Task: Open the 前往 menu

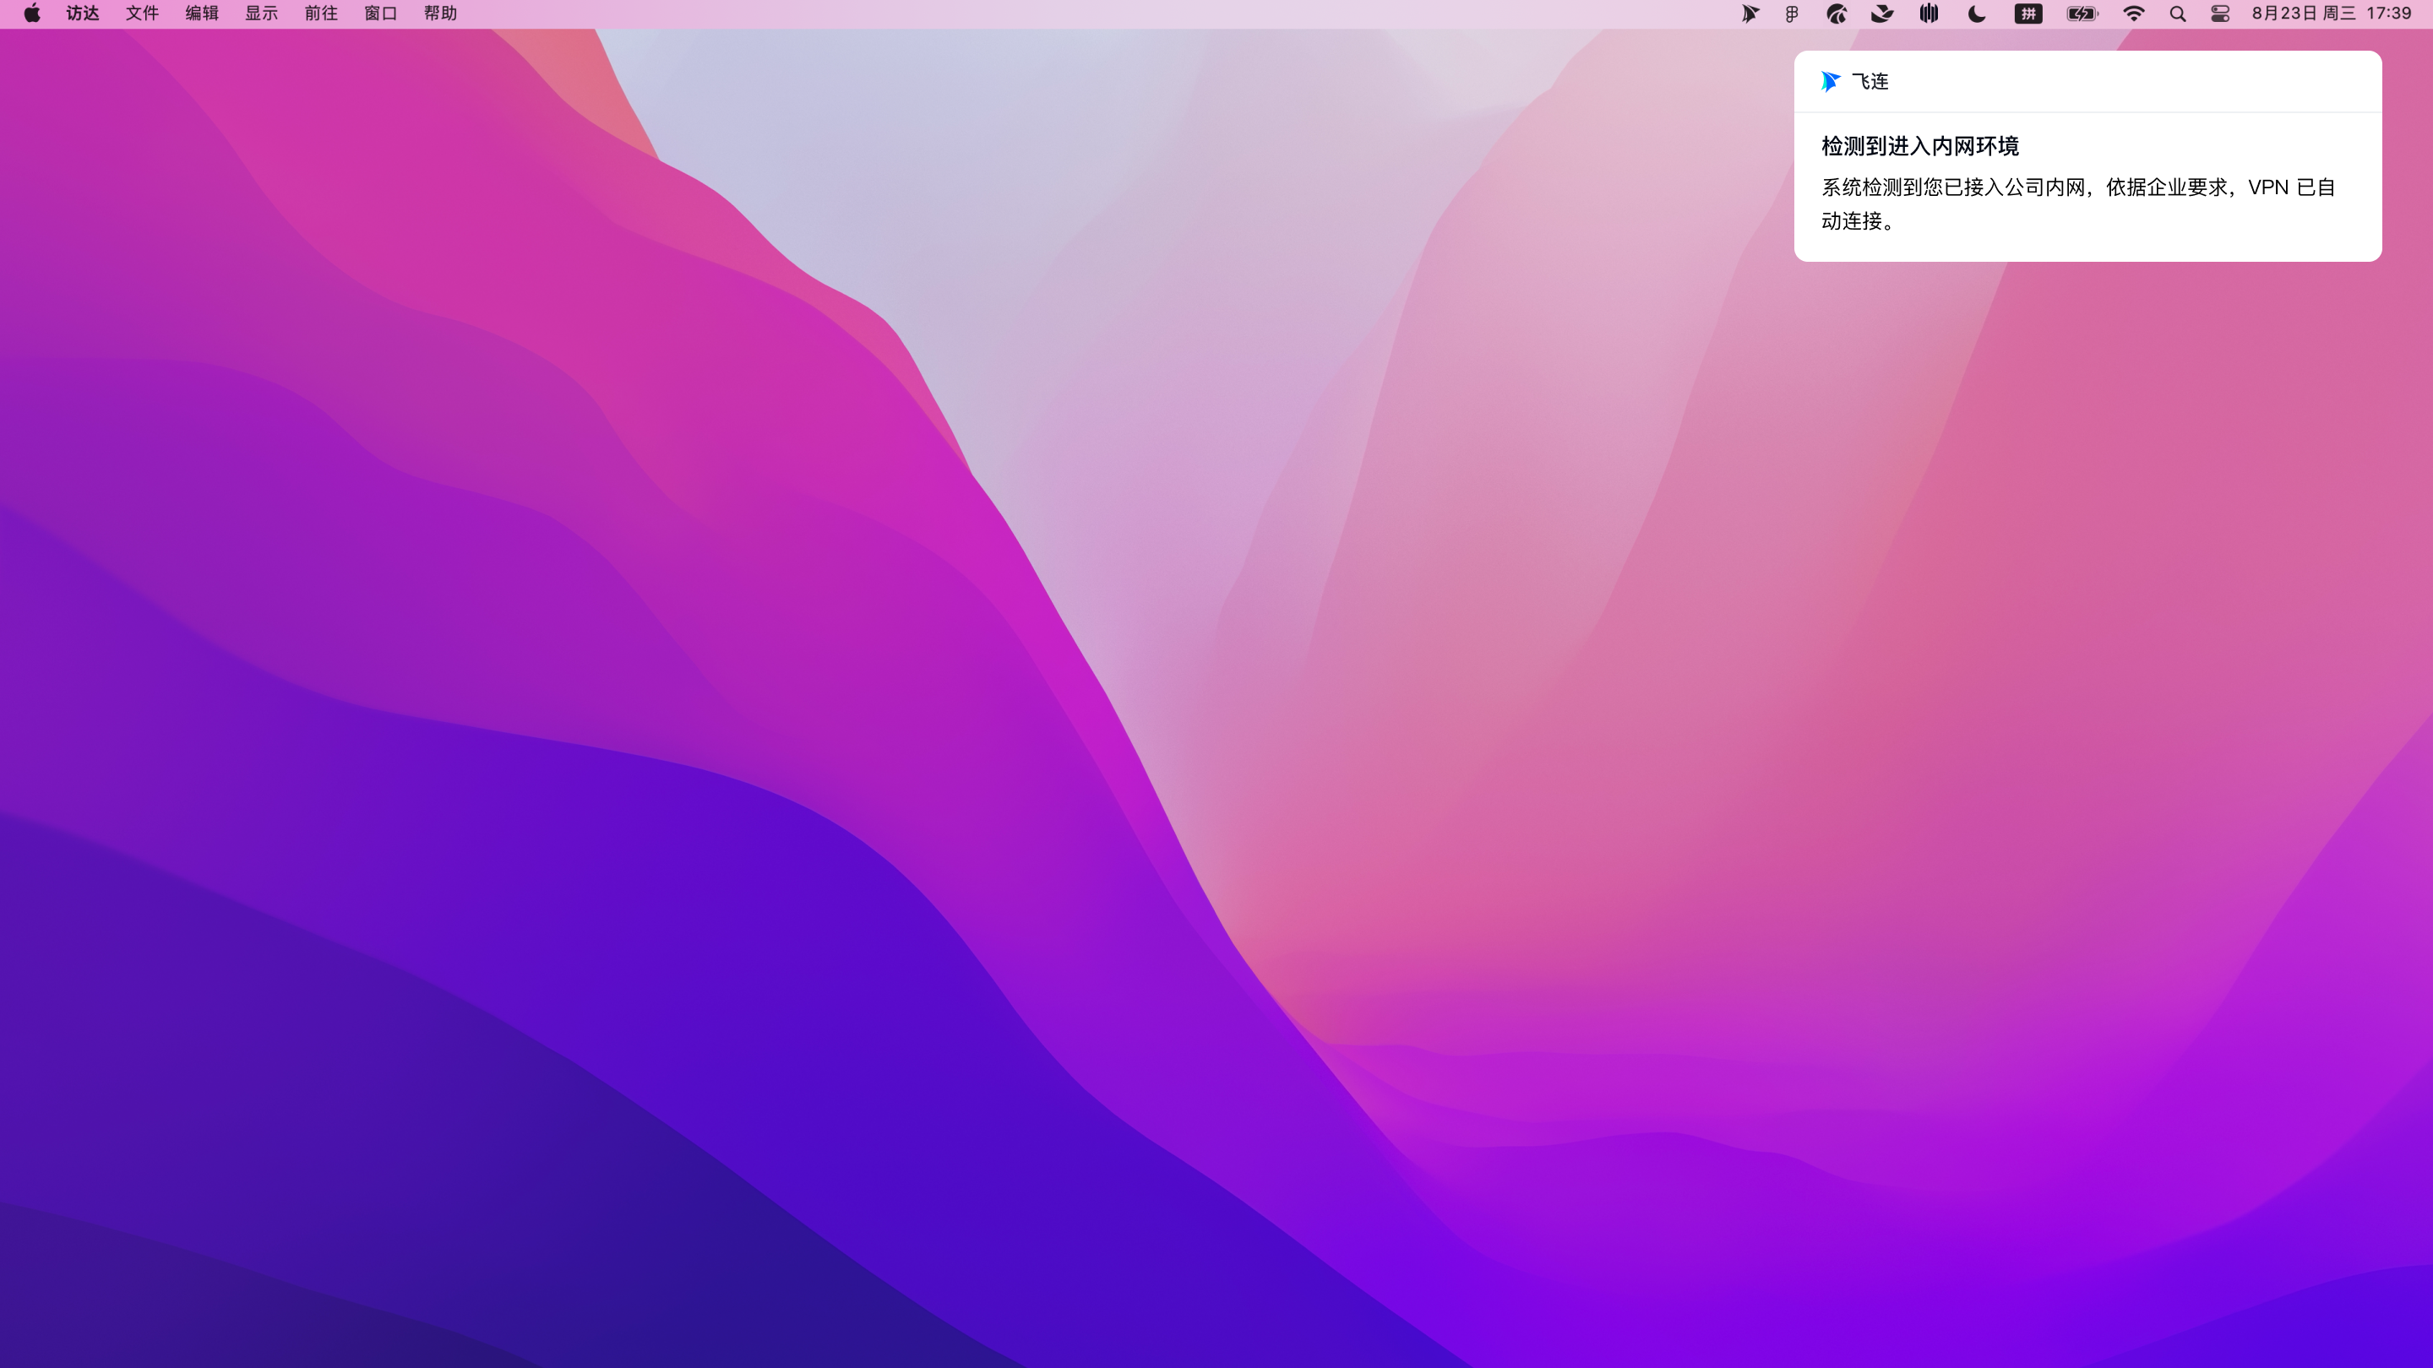Action: [321, 14]
